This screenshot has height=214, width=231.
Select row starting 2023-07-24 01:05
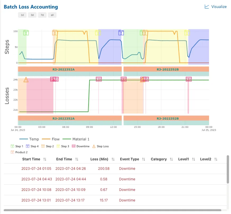[x=115, y=169]
